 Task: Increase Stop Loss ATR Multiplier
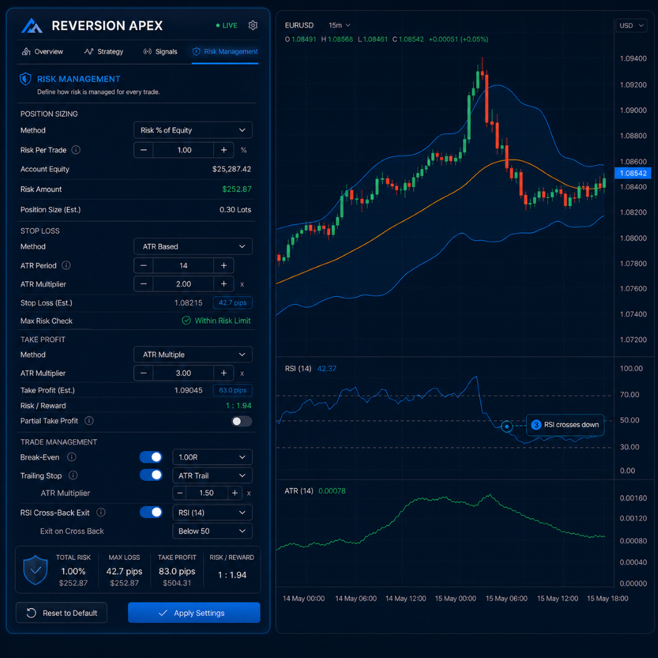tap(224, 284)
